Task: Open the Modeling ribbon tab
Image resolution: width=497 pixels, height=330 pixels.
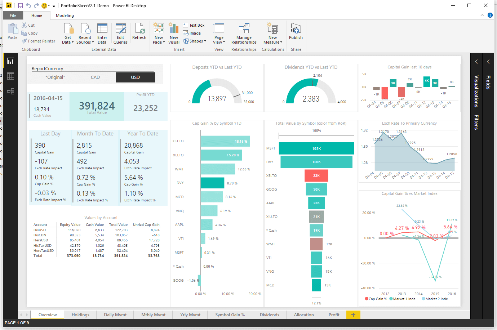Action: point(65,15)
